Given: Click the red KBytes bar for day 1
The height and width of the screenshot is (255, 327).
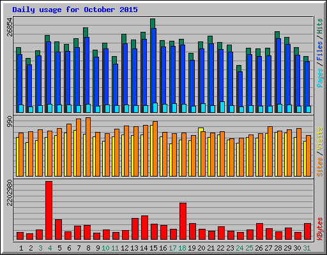Looking at the screenshot, I should click(x=20, y=236).
